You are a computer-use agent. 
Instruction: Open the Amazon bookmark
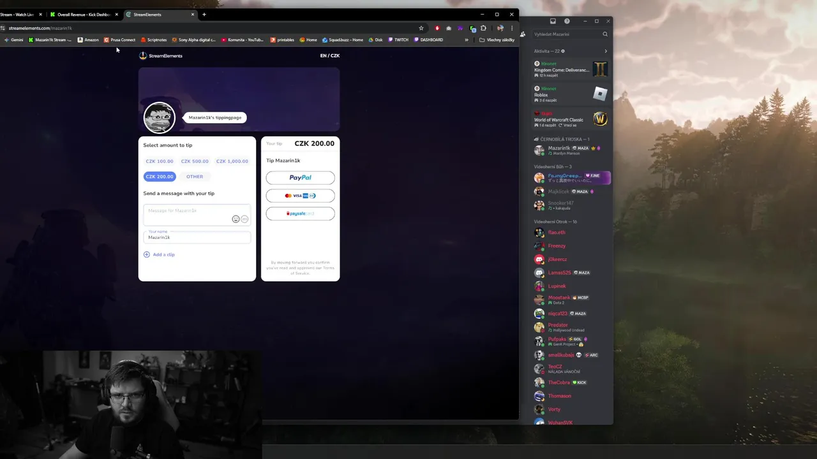click(88, 40)
